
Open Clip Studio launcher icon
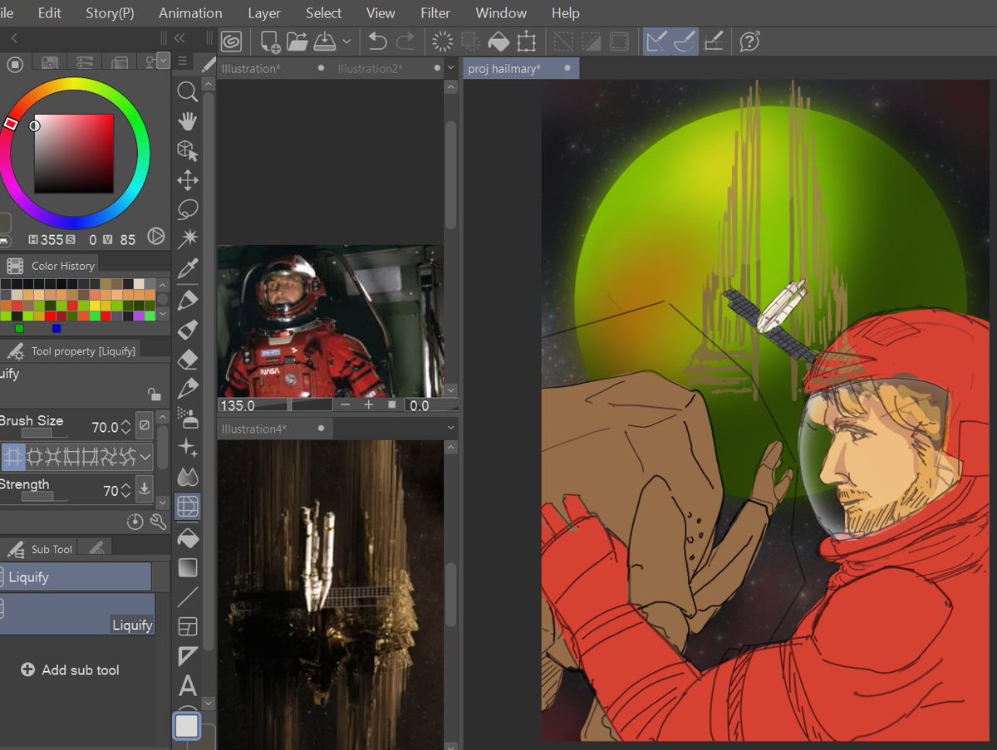pyautogui.click(x=232, y=41)
